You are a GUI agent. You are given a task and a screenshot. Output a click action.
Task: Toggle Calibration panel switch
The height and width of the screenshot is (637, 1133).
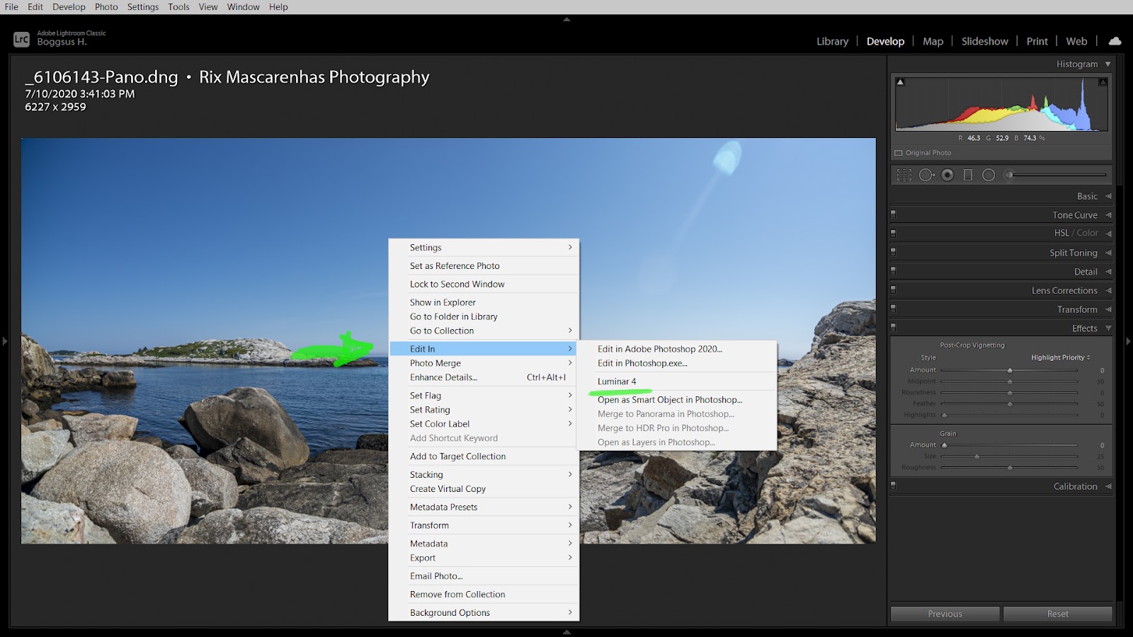point(893,486)
